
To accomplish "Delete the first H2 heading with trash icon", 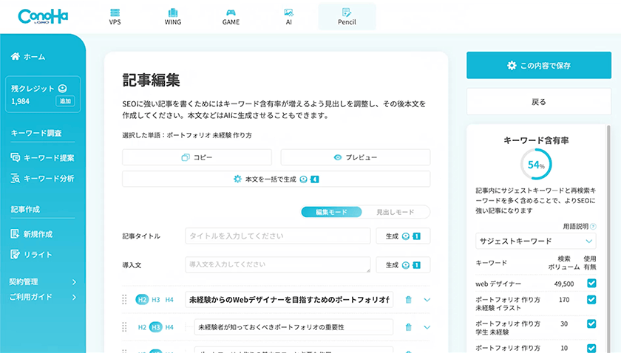I will (408, 300).
